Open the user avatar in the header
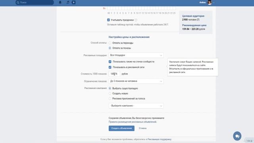Screen dimensions: 254x143 pyautogui.click(x=210, y=2)
